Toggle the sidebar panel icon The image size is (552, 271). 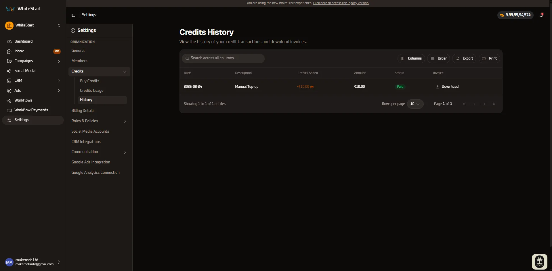[73, 15]
